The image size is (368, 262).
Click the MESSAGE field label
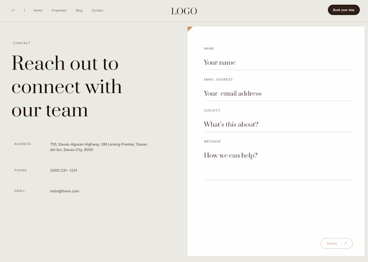click(x=213, y=141)
